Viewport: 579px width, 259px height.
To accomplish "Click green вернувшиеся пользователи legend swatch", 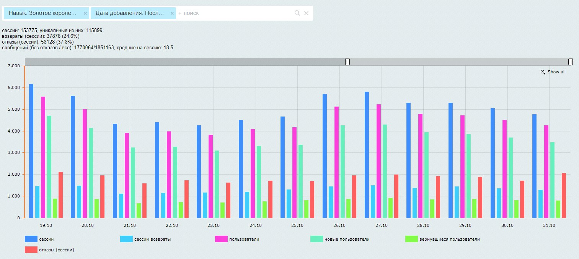I will pos(411,239).
